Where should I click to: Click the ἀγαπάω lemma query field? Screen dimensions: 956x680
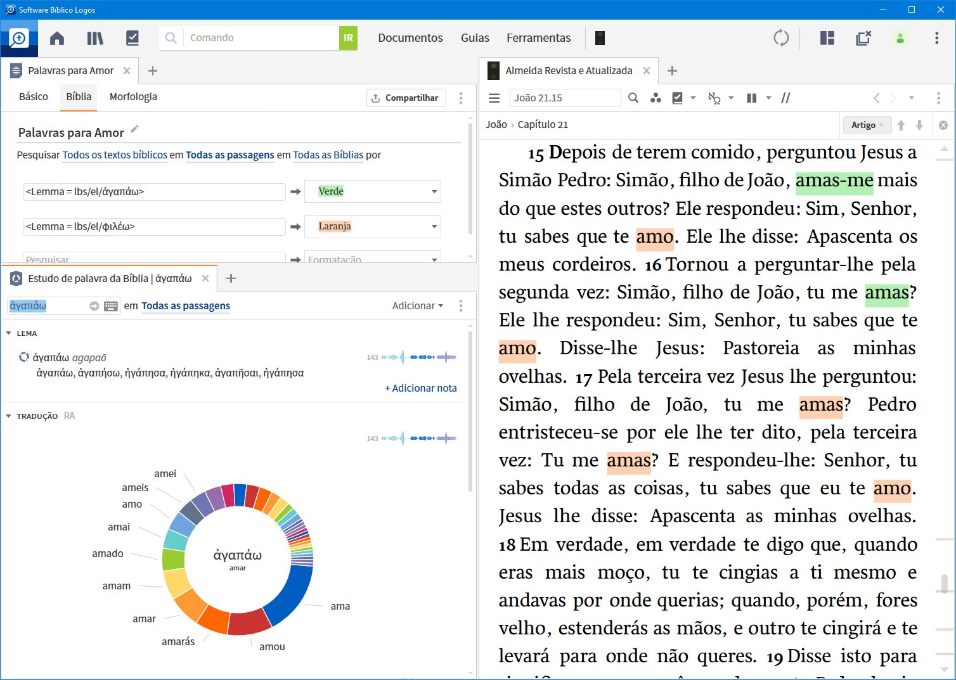click(x=154, y=191)
